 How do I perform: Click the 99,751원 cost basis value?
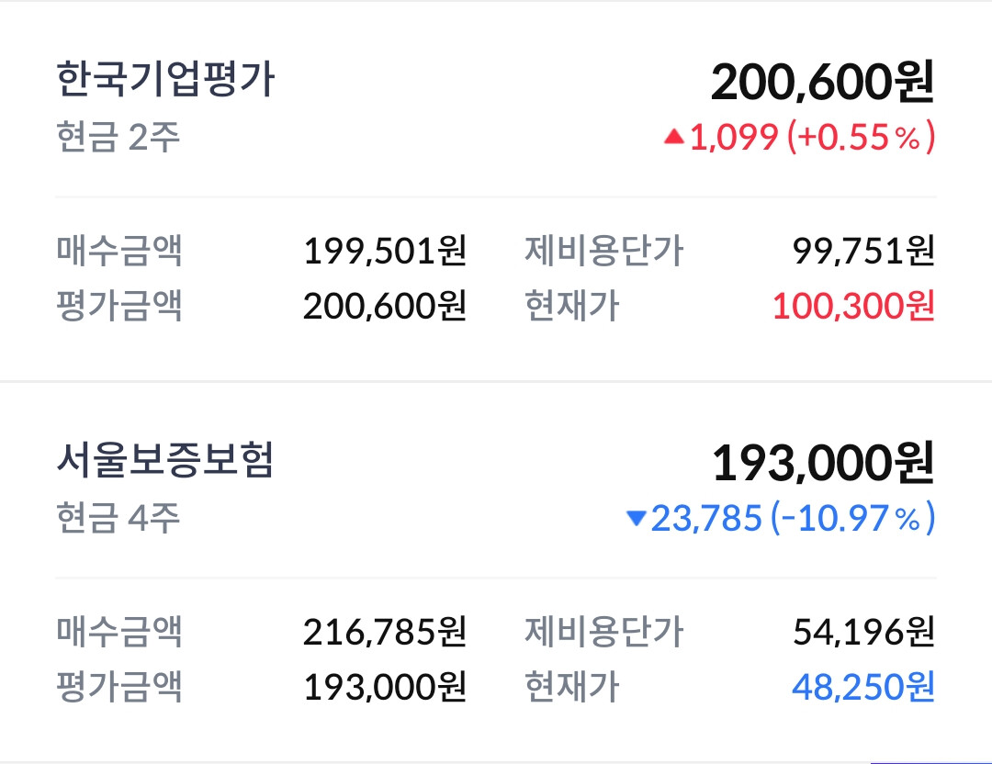click(863, 251)
